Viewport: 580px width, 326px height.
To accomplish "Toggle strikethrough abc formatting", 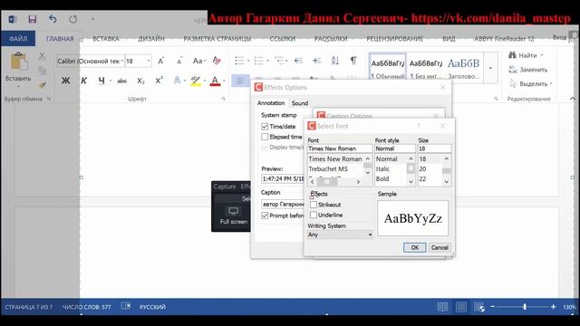I will pos(121,81).
